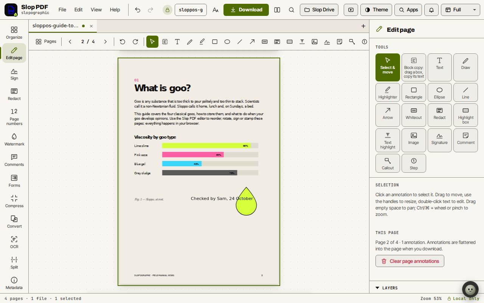Select the Highlighter tool in Tools panel

click(388, 92)
